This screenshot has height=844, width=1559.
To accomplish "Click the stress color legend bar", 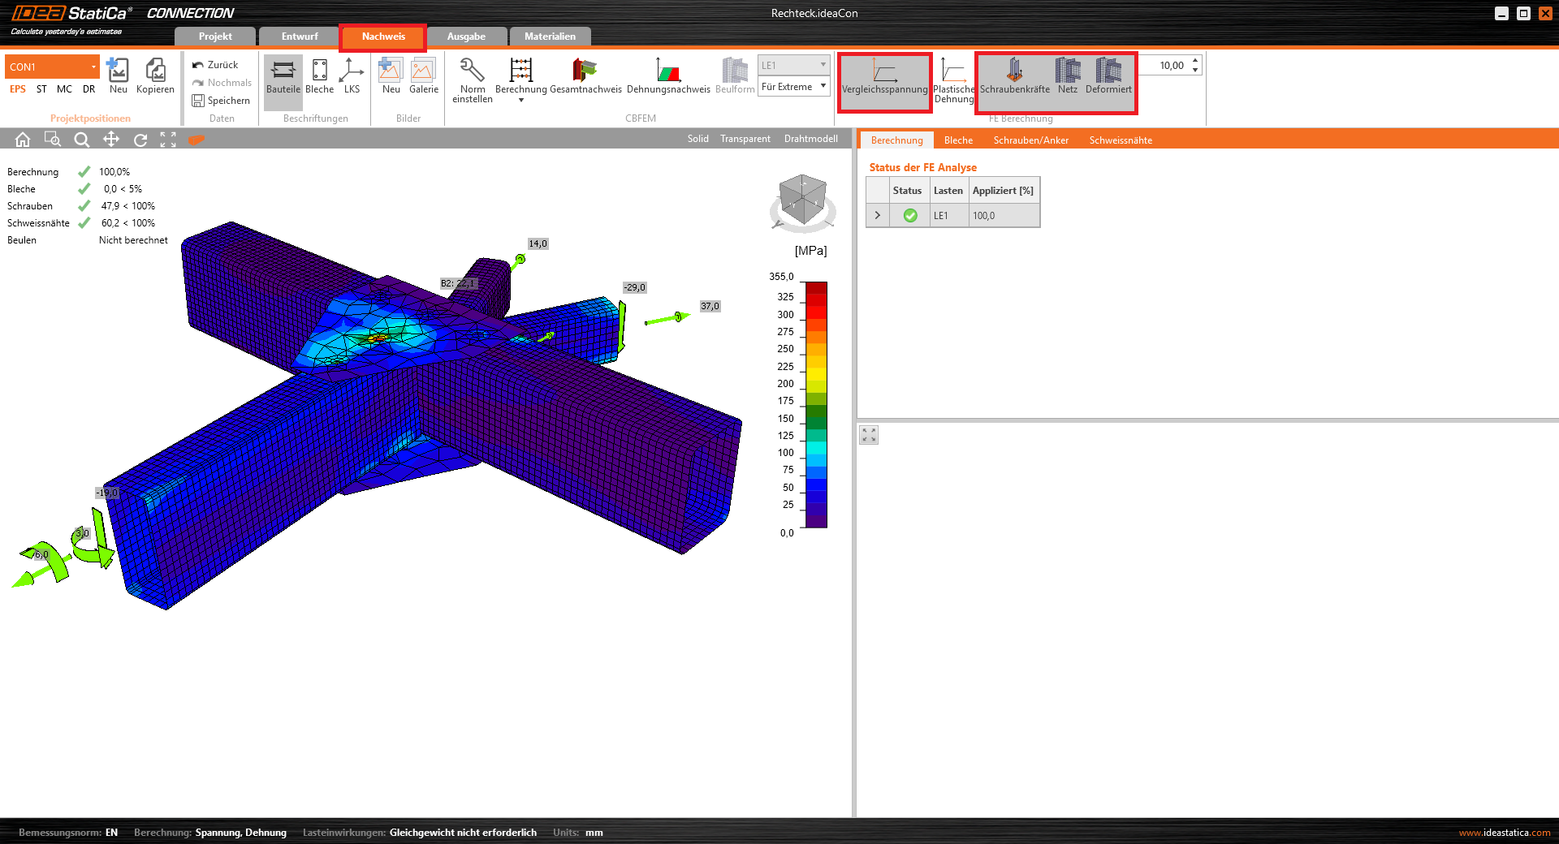I will pos(815,404).
